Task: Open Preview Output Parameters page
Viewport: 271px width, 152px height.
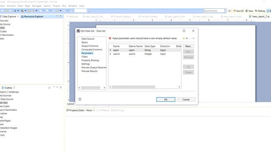Action: 94,68
